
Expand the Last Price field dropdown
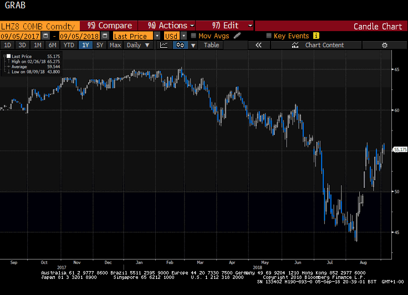tap(157, 36)
